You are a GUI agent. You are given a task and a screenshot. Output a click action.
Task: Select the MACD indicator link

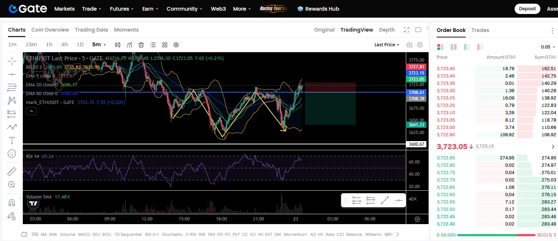(84, 234)
